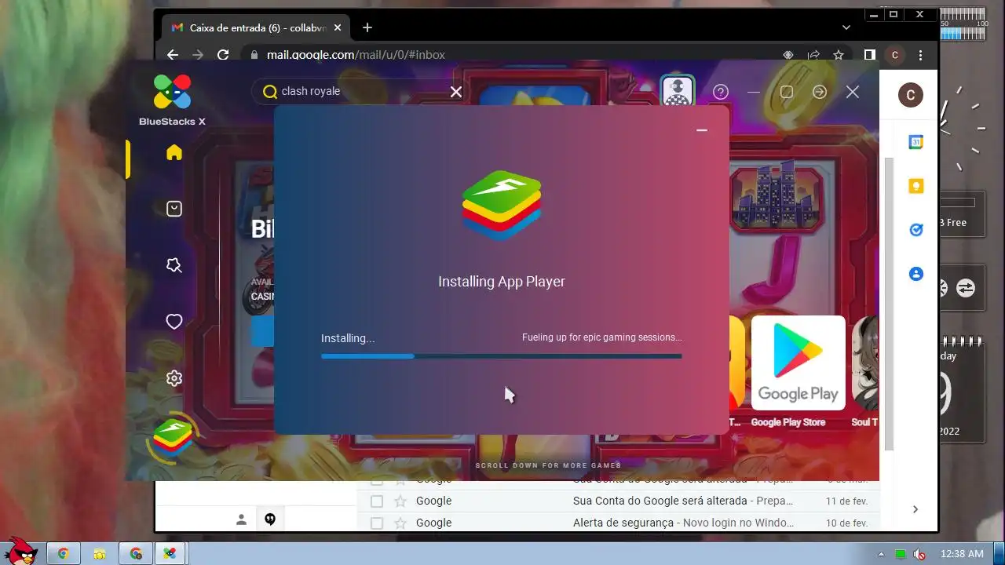Open email Sua Conta do Google será alterada
This screenshot has height=565, width=1005.
(619, 501)
